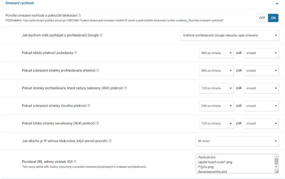285x179 pixels.
Task: Click the down arrow of the textarea scrollbar
Action: [x=276, y=167]
